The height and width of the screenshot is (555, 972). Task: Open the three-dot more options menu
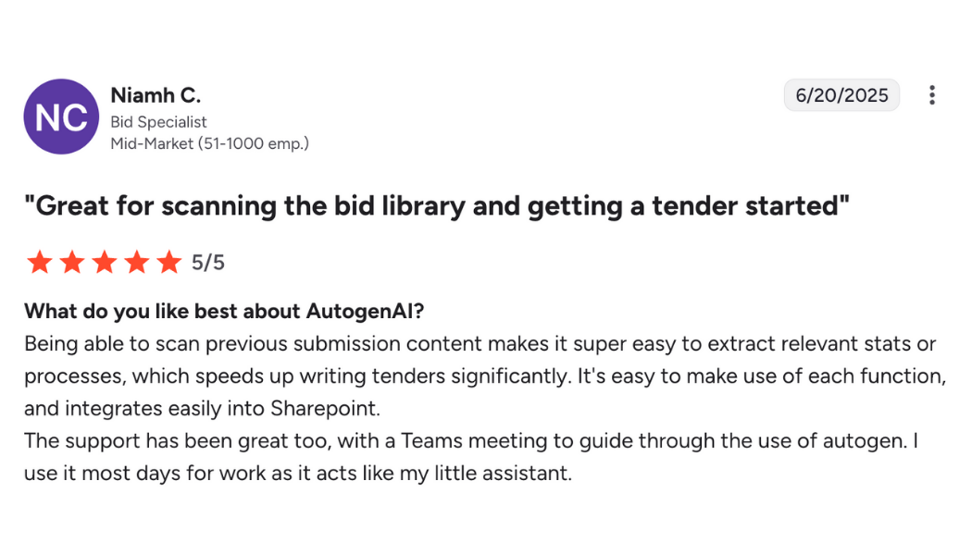[931, 95]
